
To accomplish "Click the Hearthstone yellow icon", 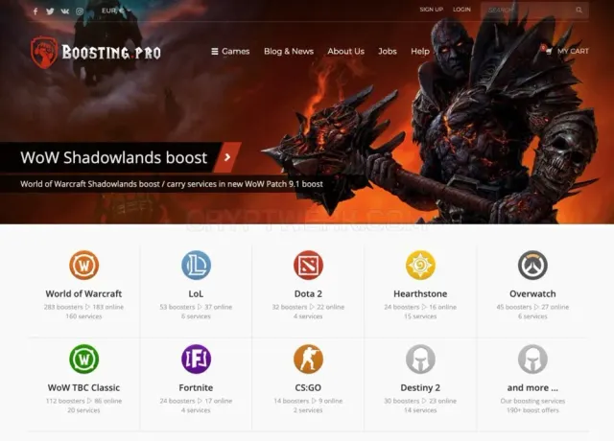I will pyautogui.click(x=420, y=265).
